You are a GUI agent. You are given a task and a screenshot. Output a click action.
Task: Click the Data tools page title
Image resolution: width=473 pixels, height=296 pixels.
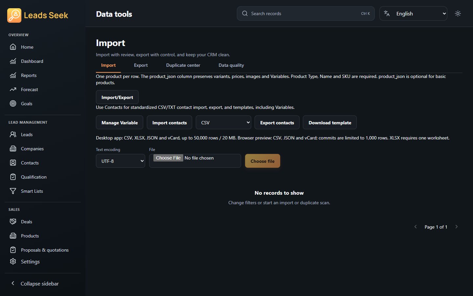pos(114,14)
